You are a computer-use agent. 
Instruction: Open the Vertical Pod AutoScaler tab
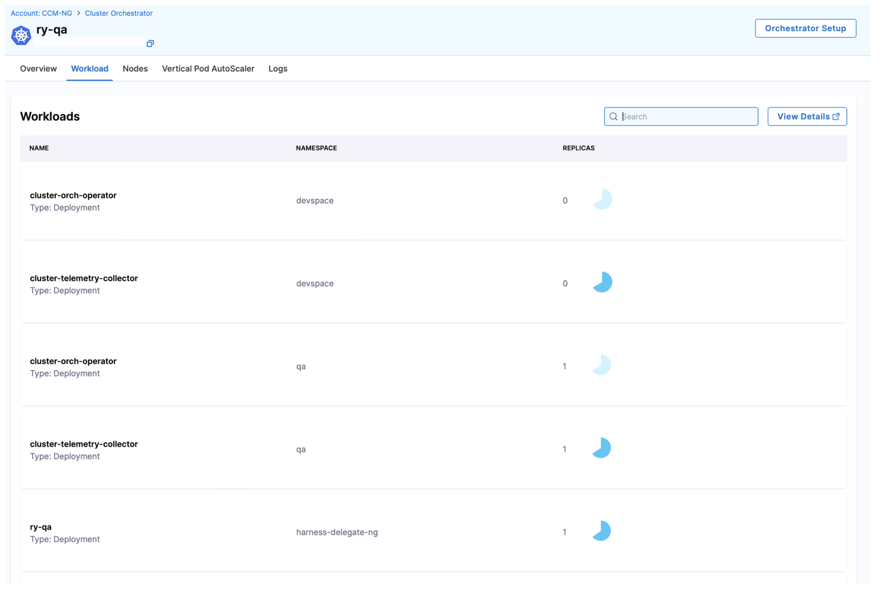tap(208, 68)
